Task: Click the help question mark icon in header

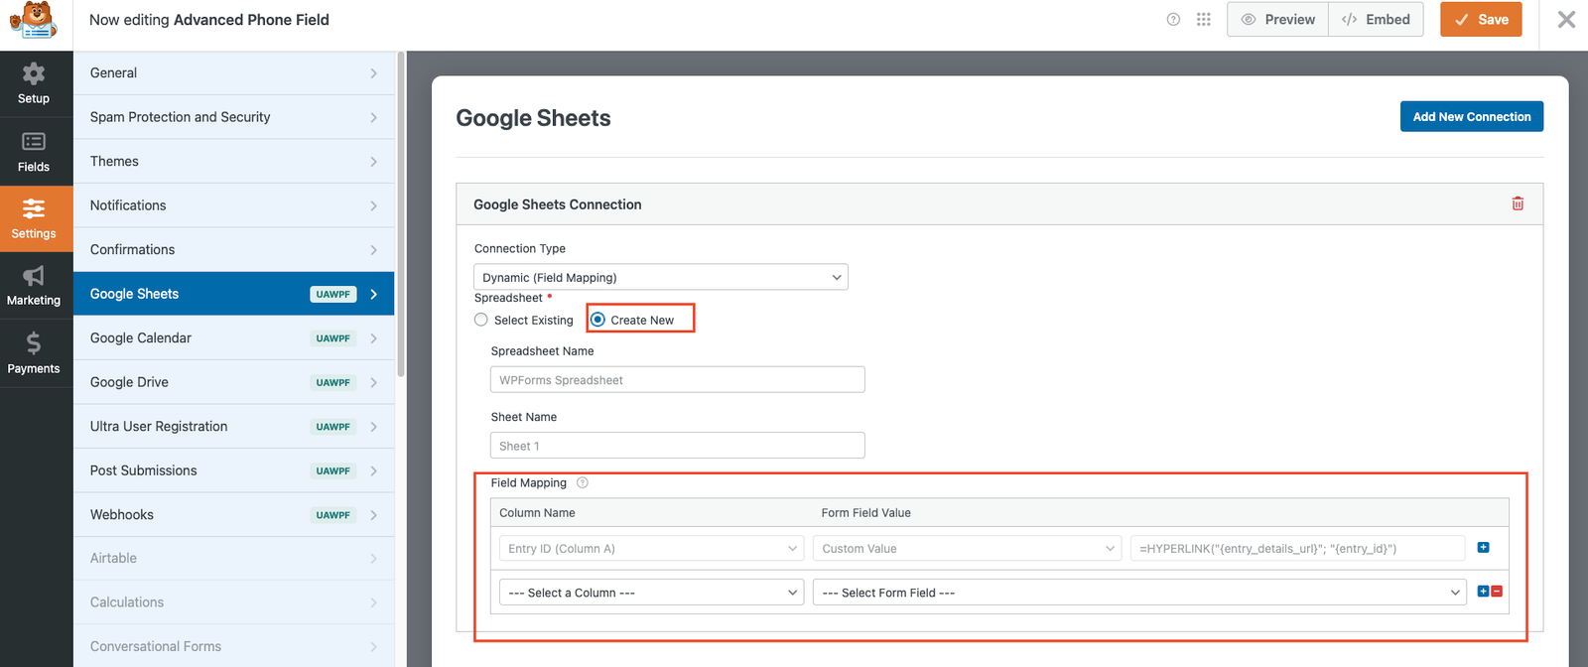Action: (1173, 20)
